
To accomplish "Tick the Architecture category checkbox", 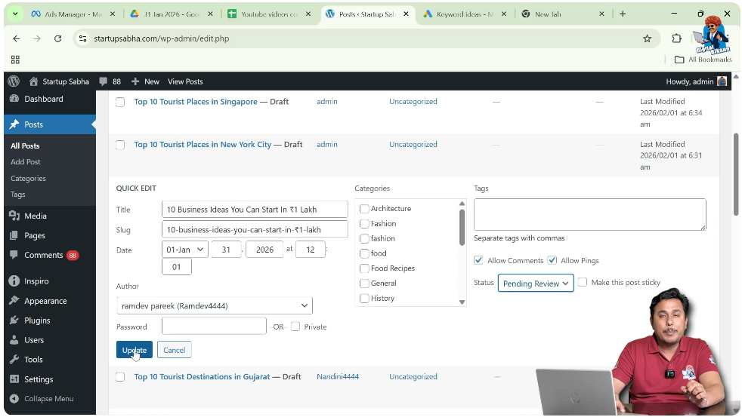I will (365, 209).
